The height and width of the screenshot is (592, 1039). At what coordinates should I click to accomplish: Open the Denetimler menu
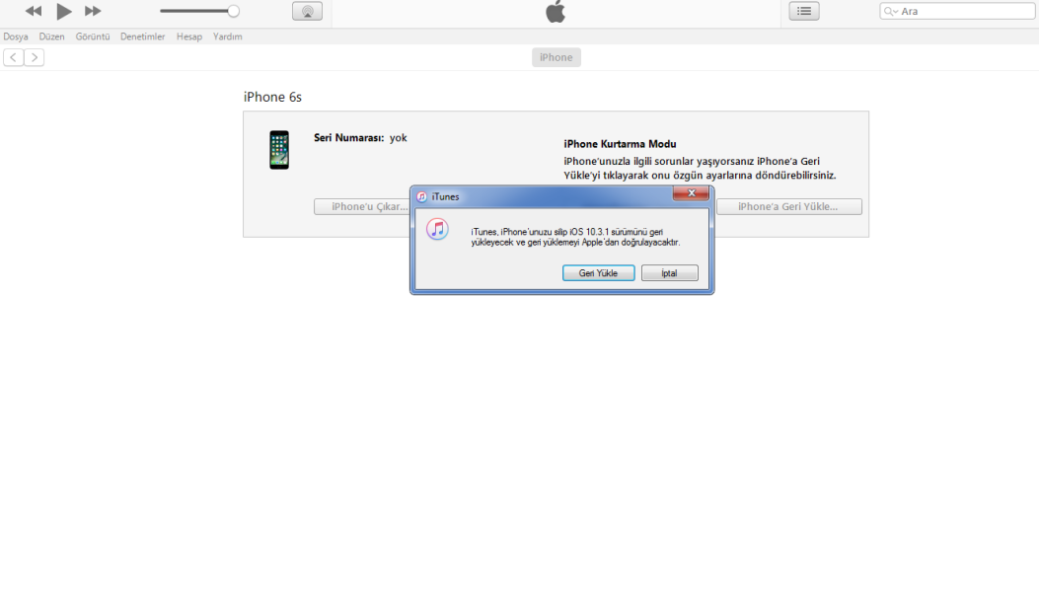(x=143, y=37)
